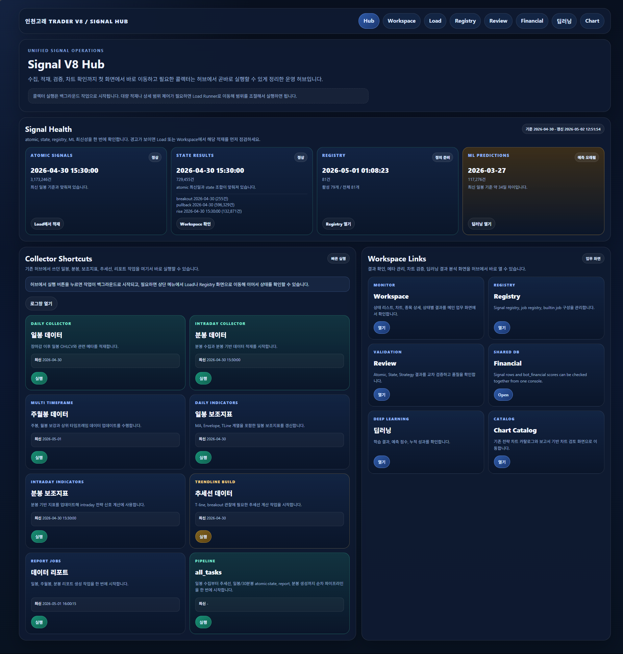Click the Workspace Links heading
Screen dimensions: 623x654
[397, 259]
